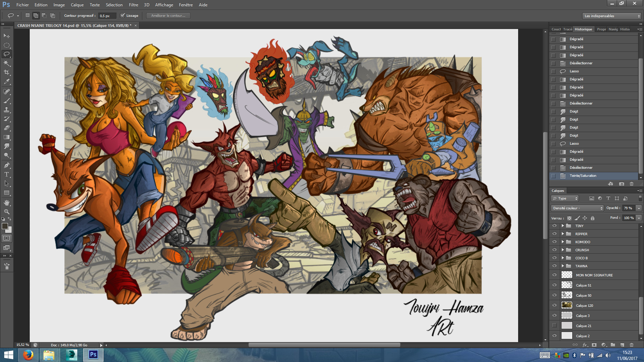The width and height of the screenshot is (644, 362).
Task: Show the hidden Calque 21 layer
Action: (x=554, y=326)
